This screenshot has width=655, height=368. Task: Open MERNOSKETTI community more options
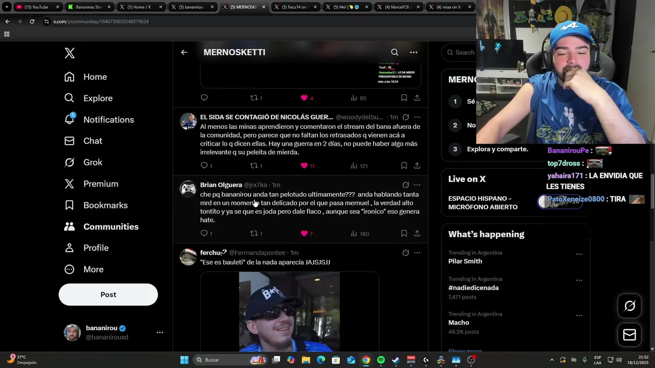pos(413,52)
